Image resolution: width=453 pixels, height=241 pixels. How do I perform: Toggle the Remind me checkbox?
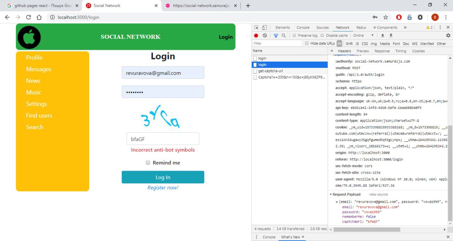(x=148, y=163)
